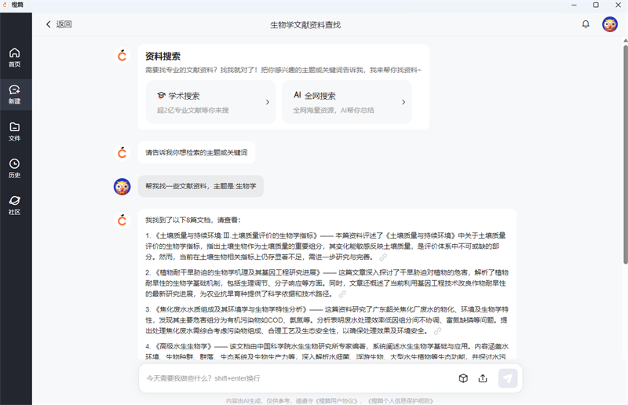View 历史 history in the sidebar

[15, 168]
